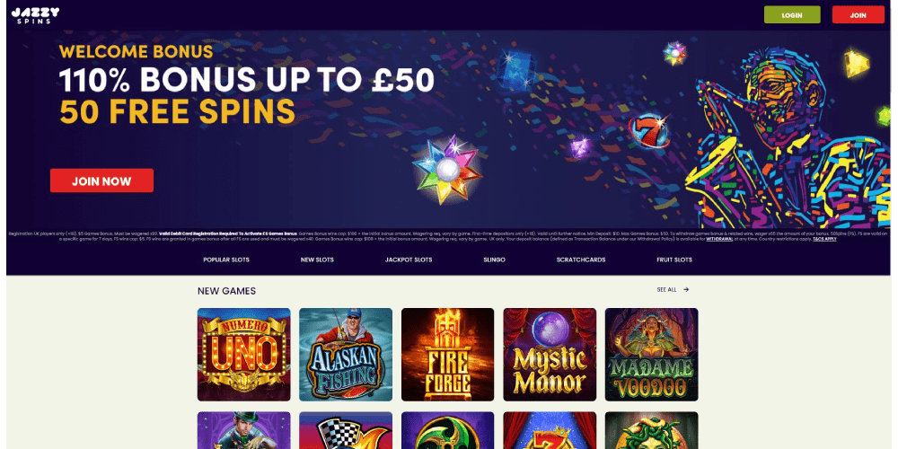The image size is (898, 449).
Task: Launch the Fire Forge game
Action: (448, 355)
